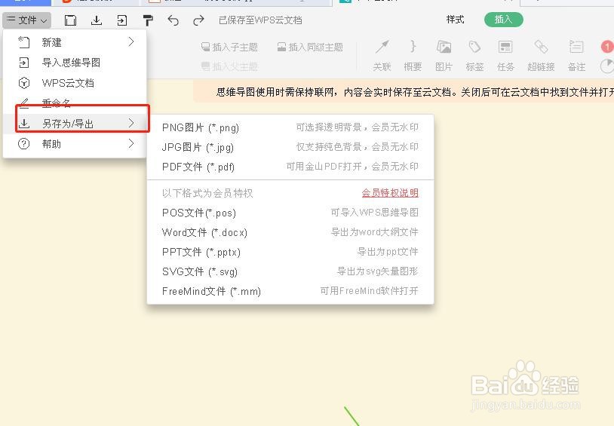The height and width of the screenshot is (426, 614).
Task: Undo the last action
Action: click(173, 20)
